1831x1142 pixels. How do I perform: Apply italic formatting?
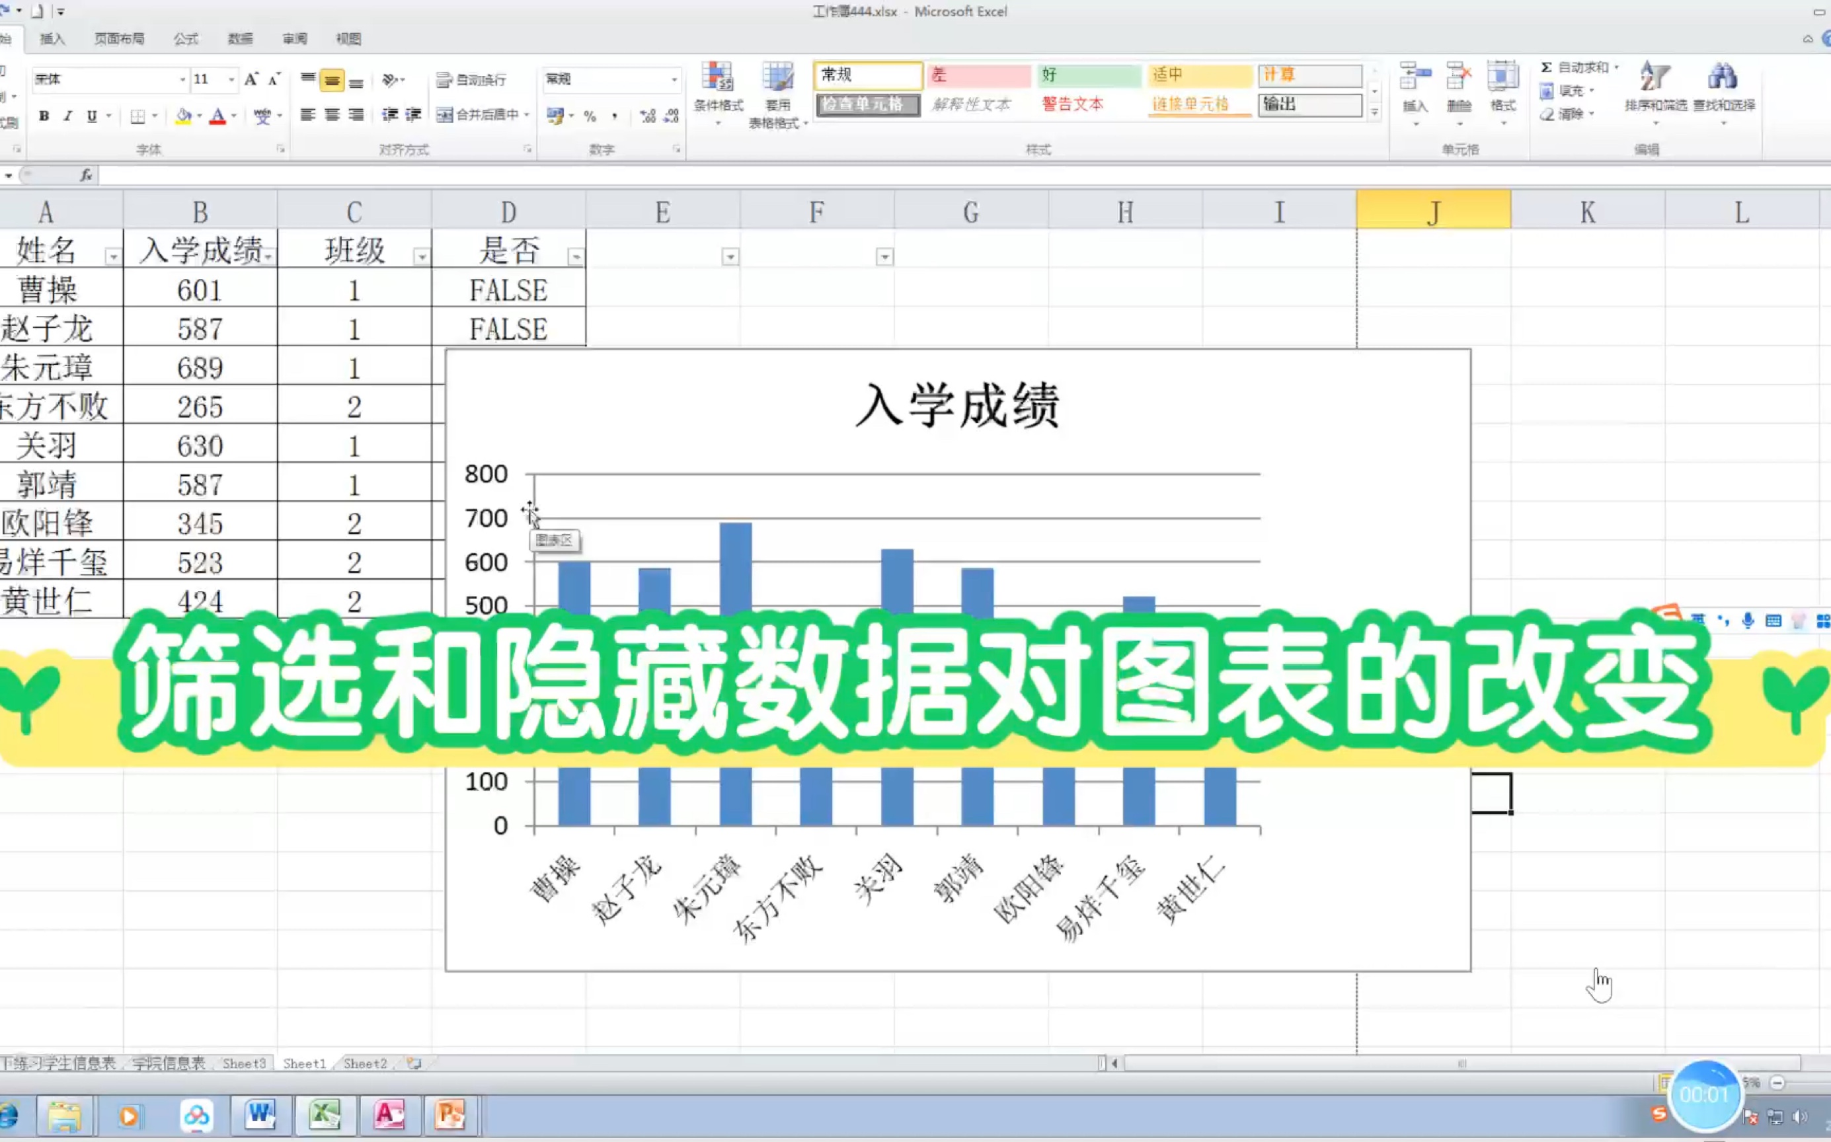67,116
